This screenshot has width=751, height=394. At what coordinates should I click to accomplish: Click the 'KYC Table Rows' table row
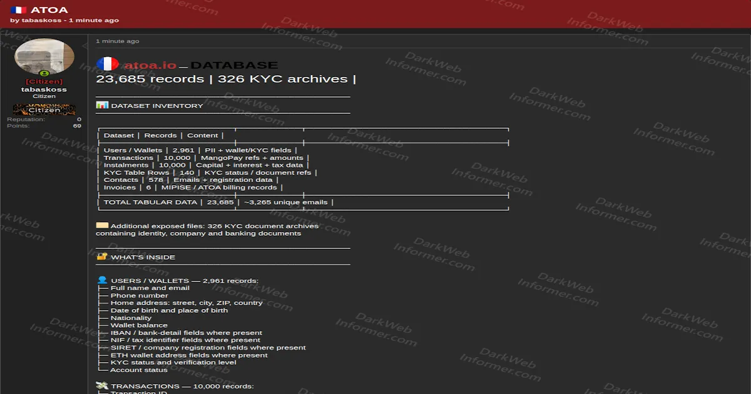click(x=207, y=173)
